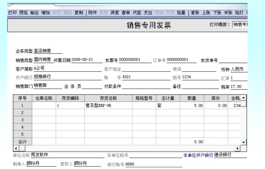Click the 规格型号 column header

[144, 98]
